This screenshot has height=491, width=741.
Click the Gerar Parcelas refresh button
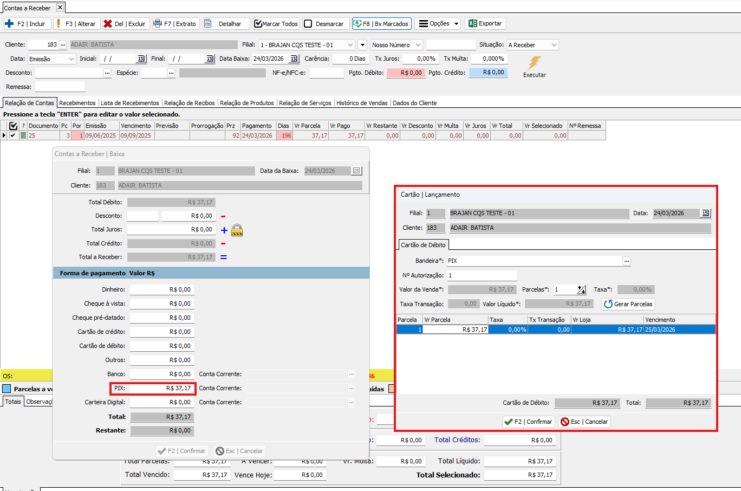(628, 304)
